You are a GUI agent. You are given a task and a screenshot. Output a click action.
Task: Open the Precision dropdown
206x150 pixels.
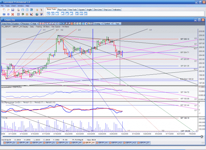[26, 24]
